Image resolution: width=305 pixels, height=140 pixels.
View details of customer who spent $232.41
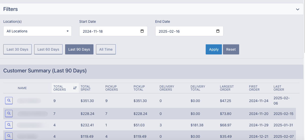9,125
